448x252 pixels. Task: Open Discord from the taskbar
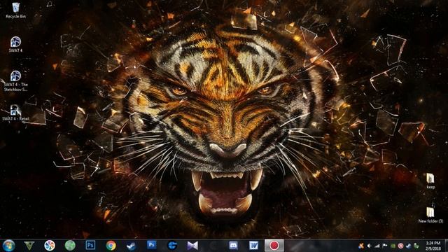pos(233,246)
